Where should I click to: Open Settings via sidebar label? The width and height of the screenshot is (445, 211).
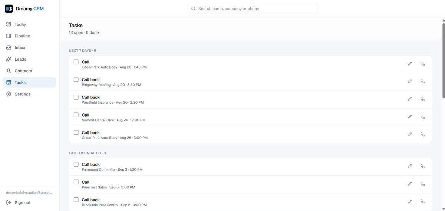pos(23,94)
